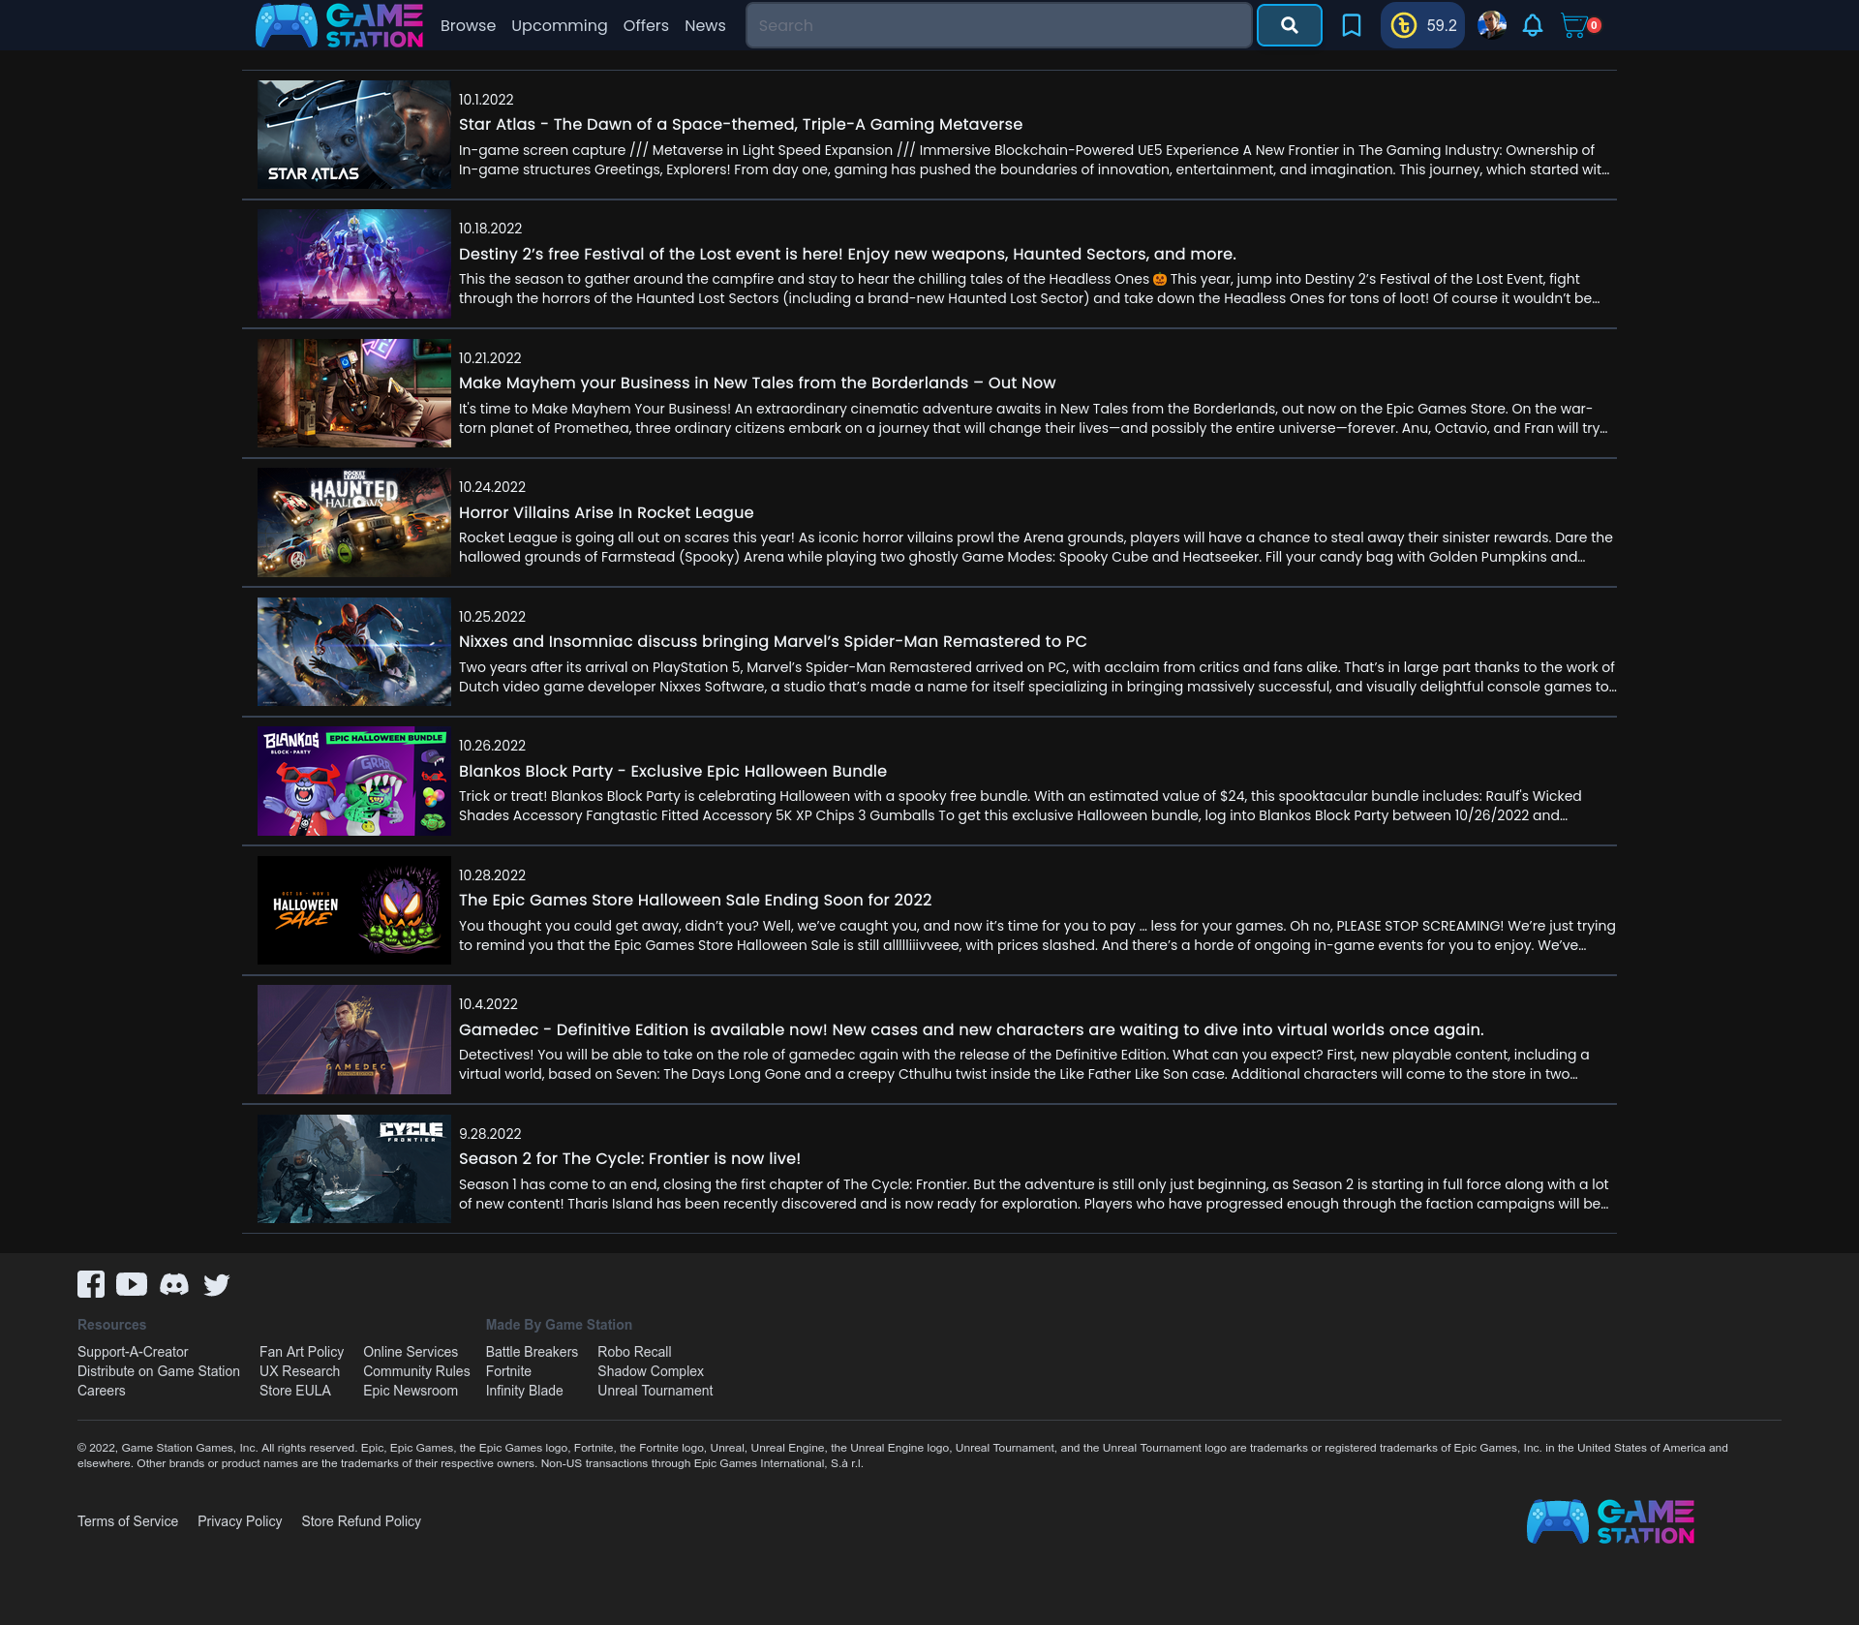Open the Offers menu item
The height and width of the screenshot is (1625, 1859).
646,25
